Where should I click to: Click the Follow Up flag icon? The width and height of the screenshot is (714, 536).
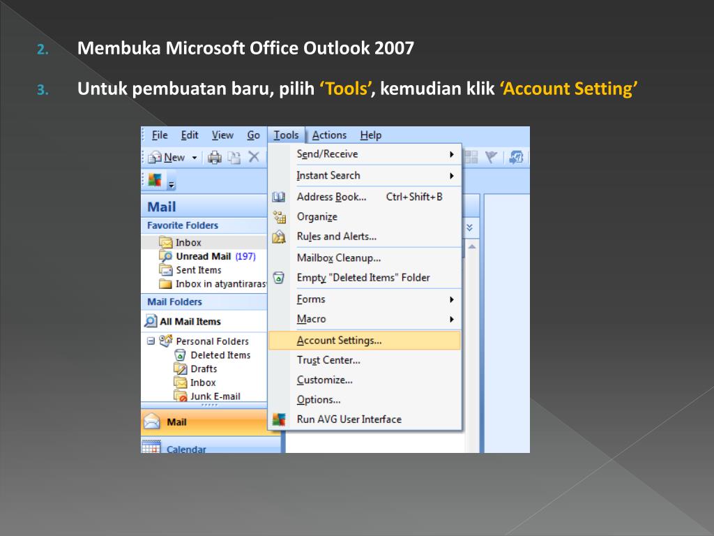coord(491,157)
